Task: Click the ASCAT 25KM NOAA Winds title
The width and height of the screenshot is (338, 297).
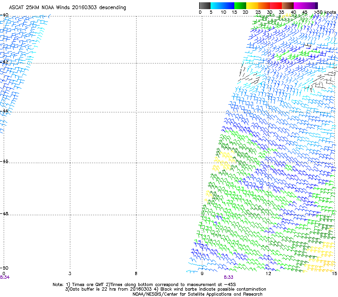Action: click(68, 8)
